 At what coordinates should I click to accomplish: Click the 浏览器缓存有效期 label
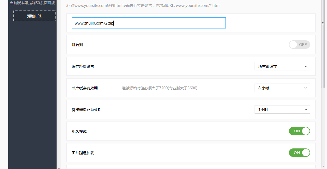[x=86, y=110]
